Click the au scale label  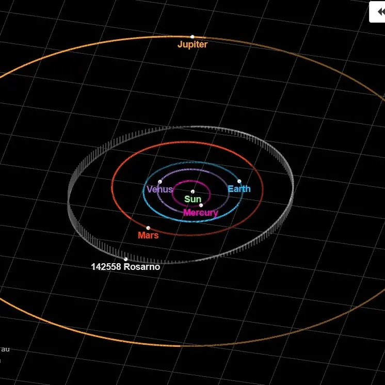5,349
